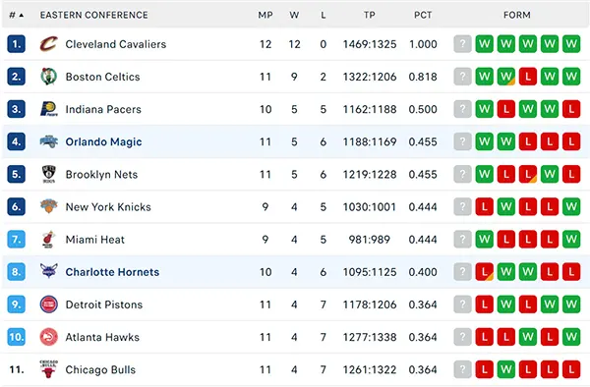Viewport: 590px width, 387px height.
Task: Sort standings by the PCT column header
Action: pyautogui.click(x=423, y=15)
